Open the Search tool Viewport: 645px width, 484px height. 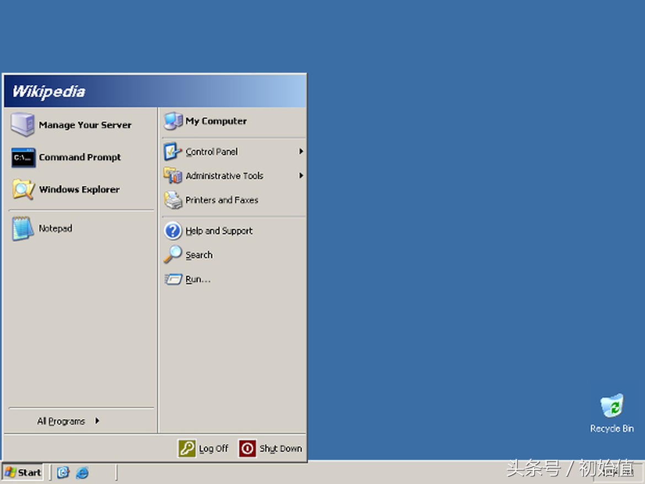click(x=199, y=255)
